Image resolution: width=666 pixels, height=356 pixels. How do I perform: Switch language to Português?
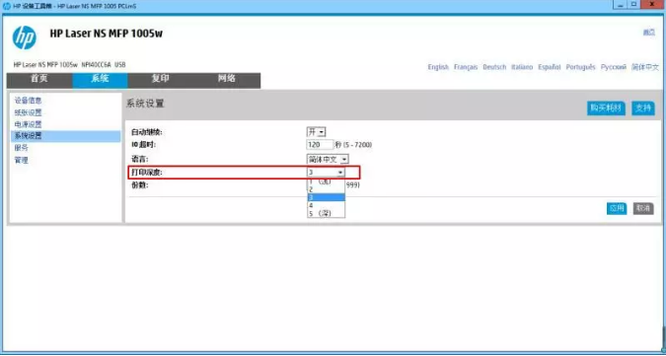580,67
